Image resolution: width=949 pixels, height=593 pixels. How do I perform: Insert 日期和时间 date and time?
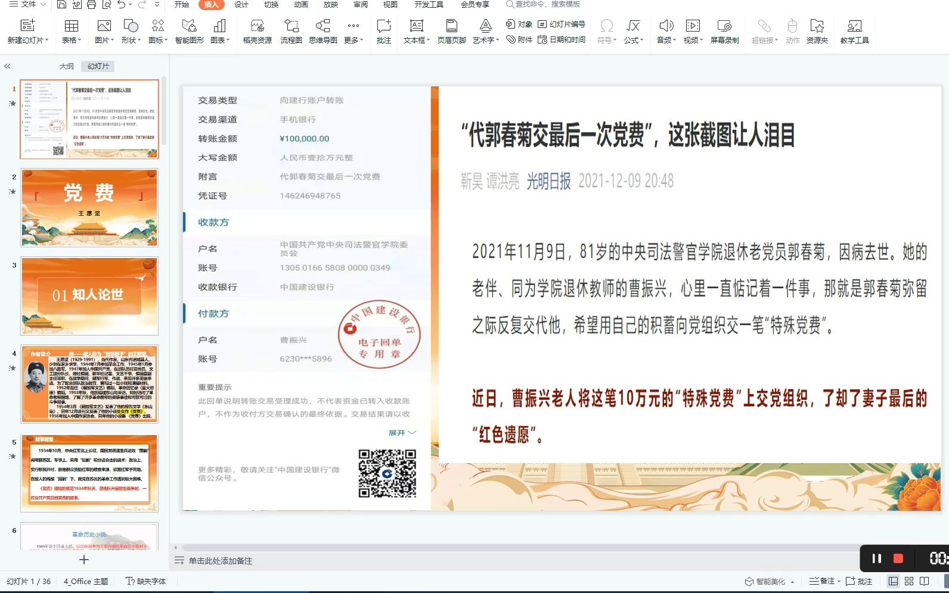561,40
